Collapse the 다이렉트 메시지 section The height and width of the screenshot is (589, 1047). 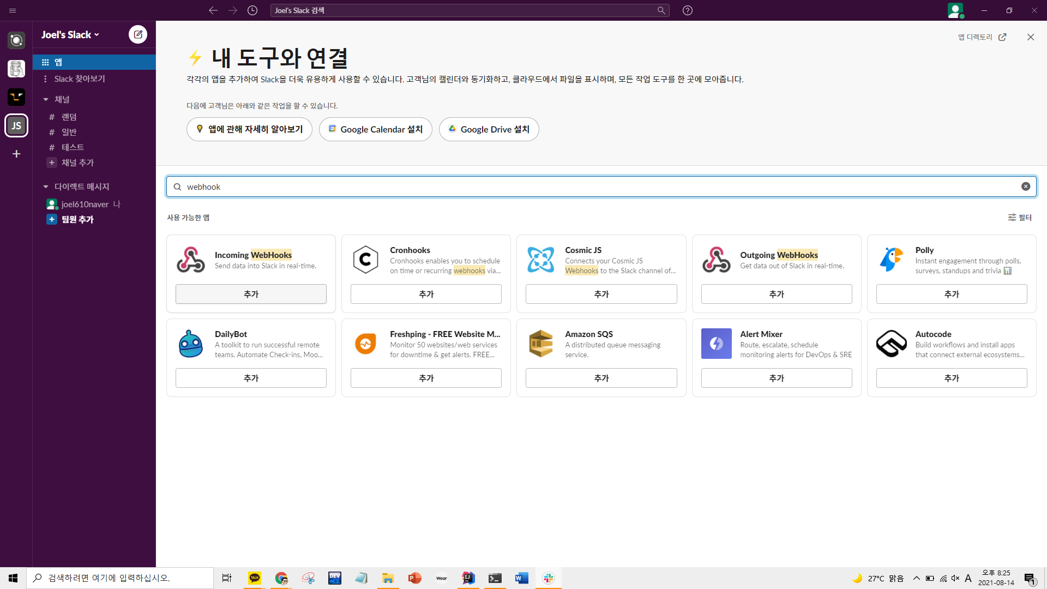tap(46, 187)
